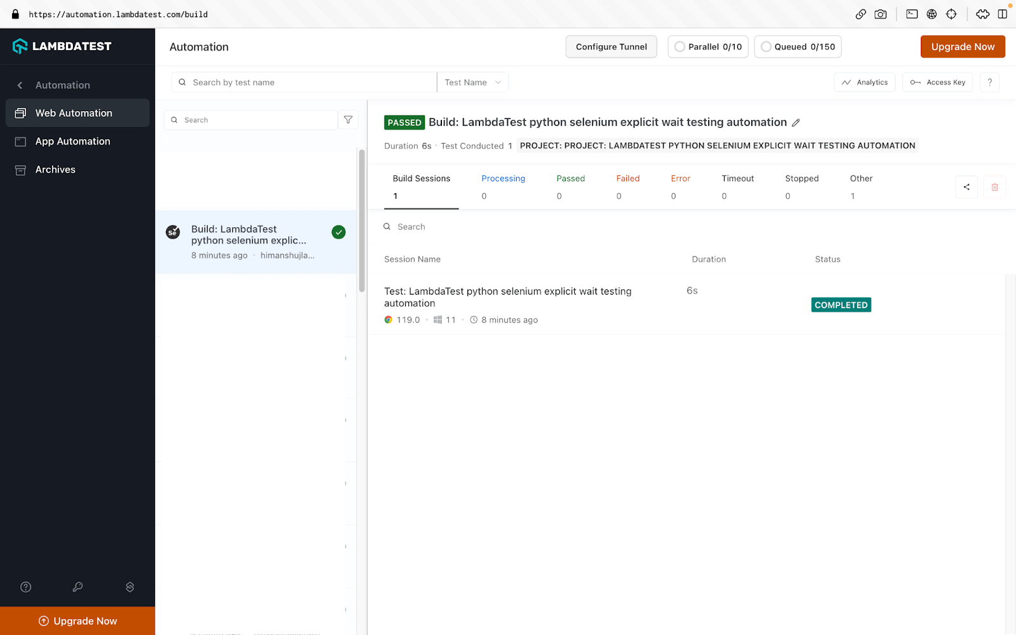Viewport: 1016px width, 635px height.
Task: Click the Queued 0/150 status indicator
Action: 798,47
